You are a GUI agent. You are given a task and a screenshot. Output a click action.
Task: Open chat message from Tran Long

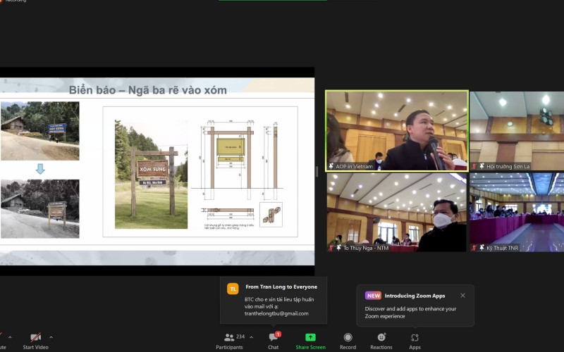tap(280, 304)
